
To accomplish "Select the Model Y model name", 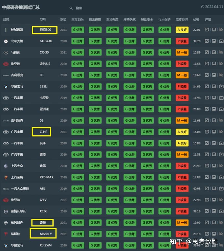I will [46, 234].
